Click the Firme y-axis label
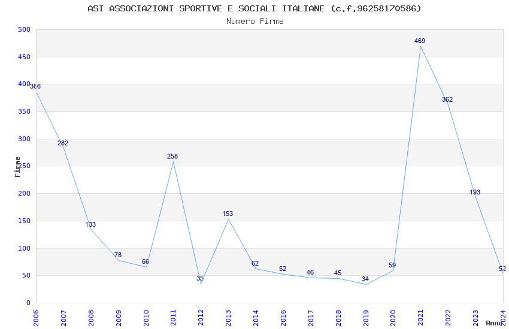The image size is (509, 329). (x=18, y=167)
